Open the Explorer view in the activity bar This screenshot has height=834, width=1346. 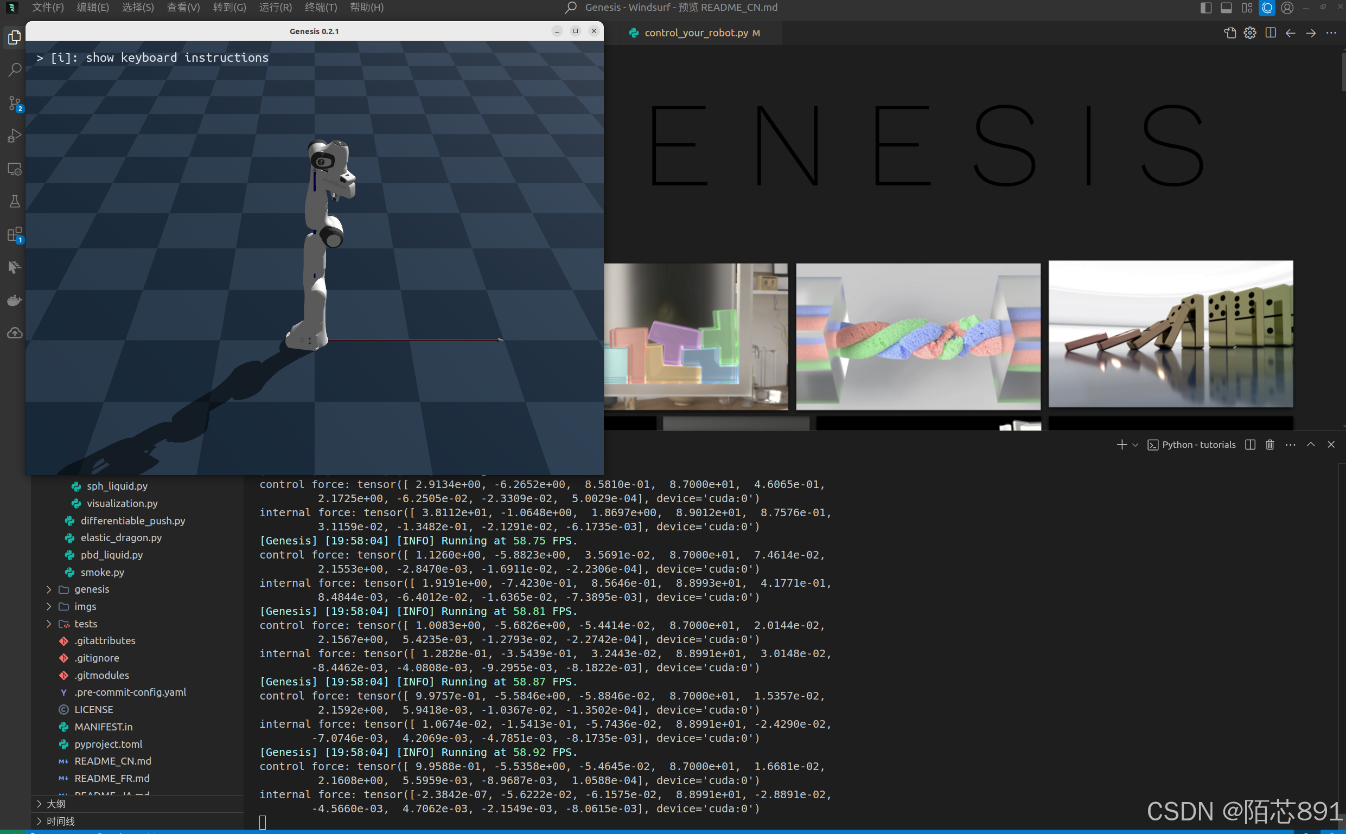point(15,37)
